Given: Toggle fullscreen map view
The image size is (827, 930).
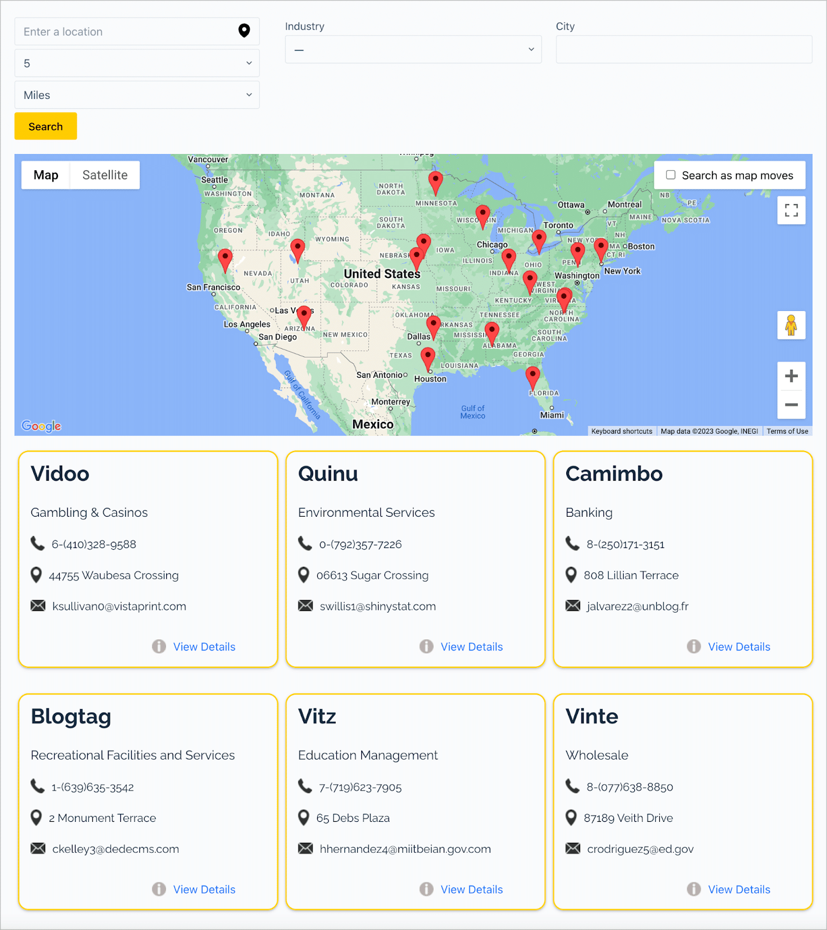Looking at the screenshot, I should point(791,210).
